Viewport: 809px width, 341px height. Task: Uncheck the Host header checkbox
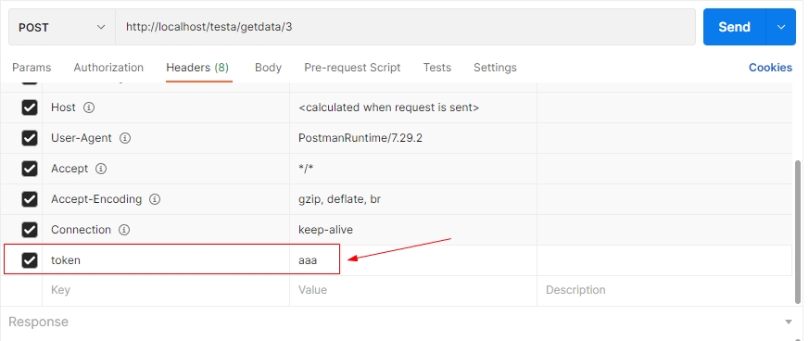coord(30,107)
